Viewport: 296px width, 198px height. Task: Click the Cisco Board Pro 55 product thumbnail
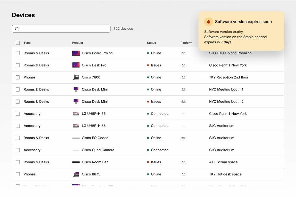pos(76,53)
